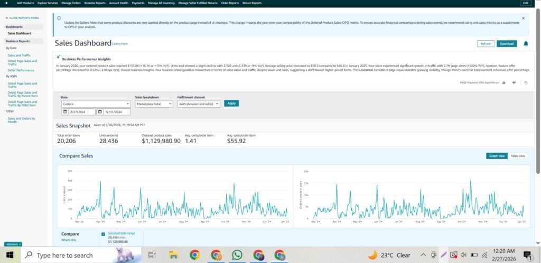541x263 pixels.
Task: Click the notification bell icon
Action: pyautogui.click(x=526, y=44)
